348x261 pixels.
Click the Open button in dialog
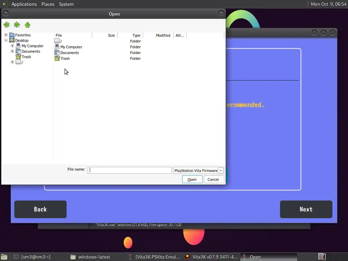tap(192, 179)
